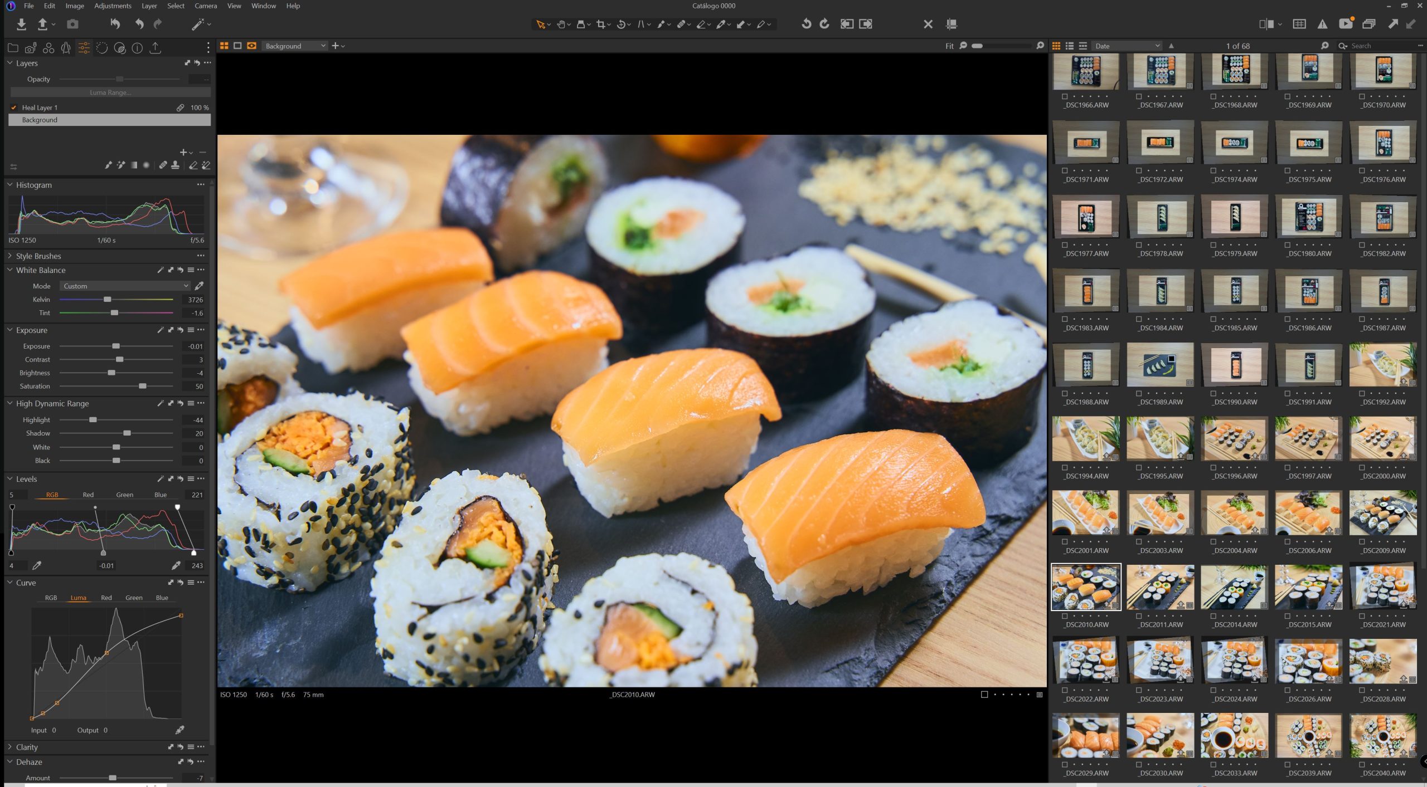
Task: Click the Luma Range button
Action: (110, 92)
